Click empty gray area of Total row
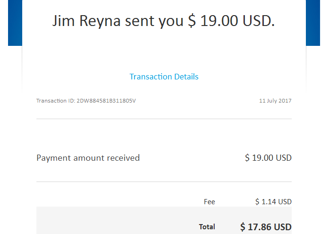 tap(117, 221)
